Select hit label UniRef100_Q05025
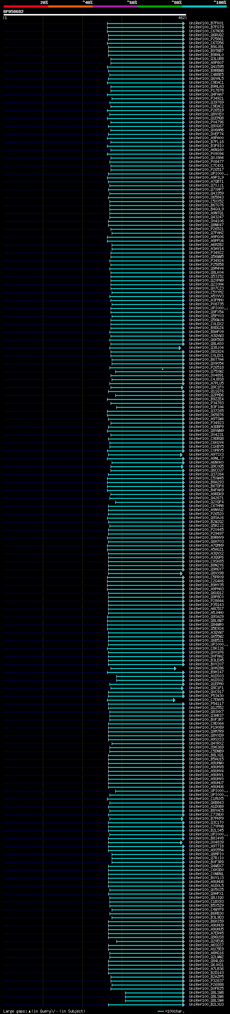 (x=206, y=889)
